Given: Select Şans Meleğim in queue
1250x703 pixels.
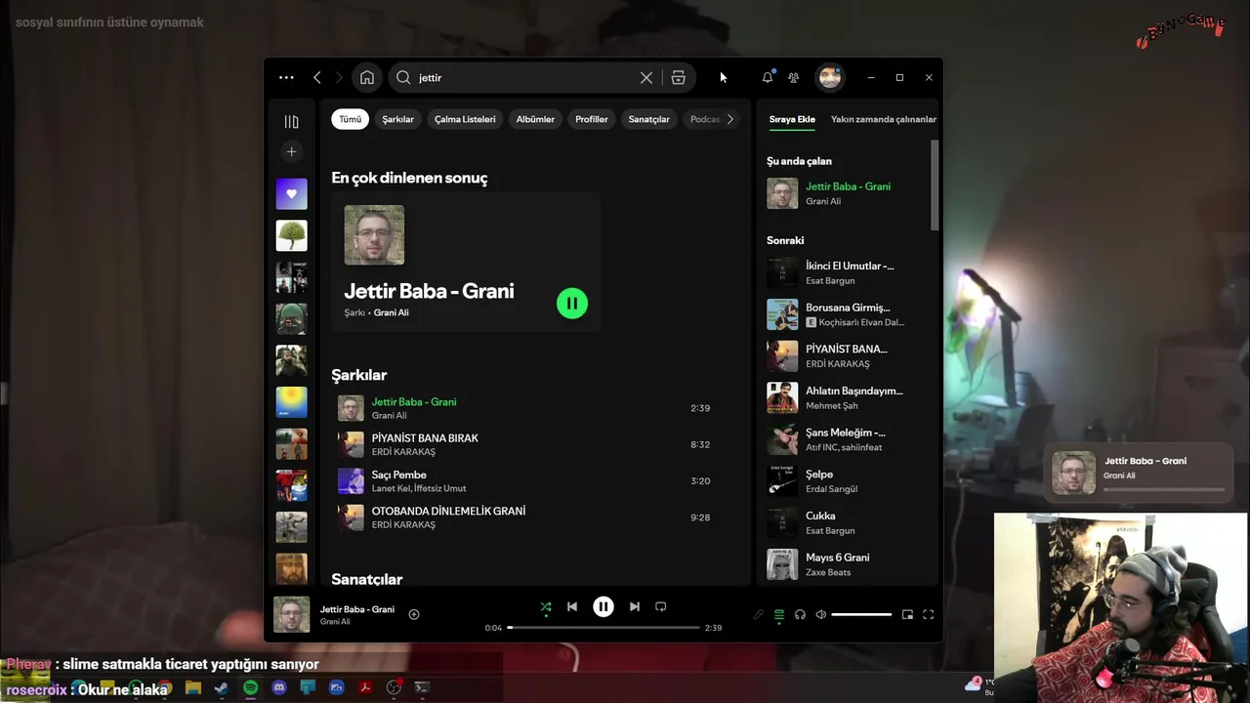Looking at the screenshot, I should tap(846, 439).
